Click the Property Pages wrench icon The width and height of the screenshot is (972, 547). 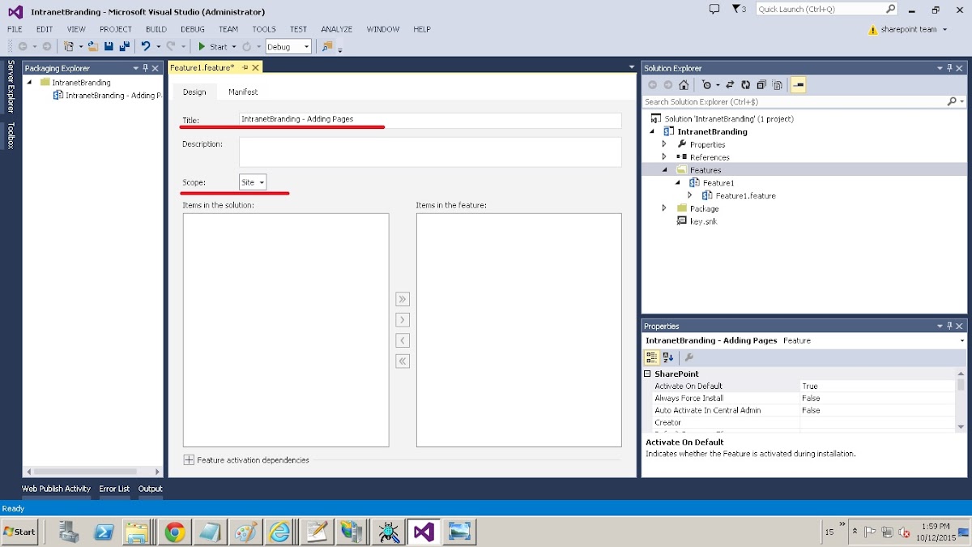pyautogui.click(x=689, y=357)
